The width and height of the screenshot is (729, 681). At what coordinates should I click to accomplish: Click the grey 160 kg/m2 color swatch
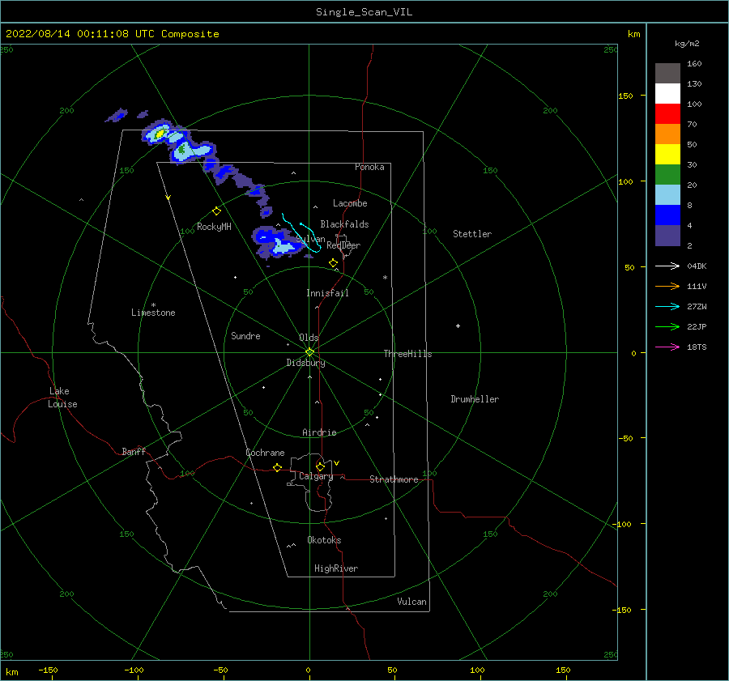click(x=667, y=74)
